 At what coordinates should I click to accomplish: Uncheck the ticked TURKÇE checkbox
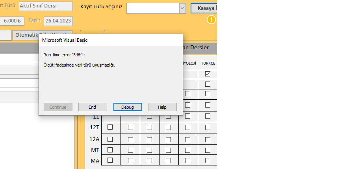point(208,74)
